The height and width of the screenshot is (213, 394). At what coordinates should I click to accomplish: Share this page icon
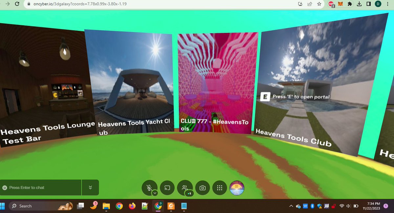(309, 4)
